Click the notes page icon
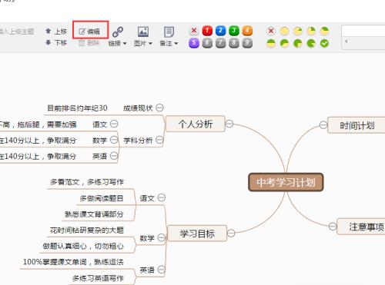The height and width of the screenshot is (285, 385). click(169, 32)
